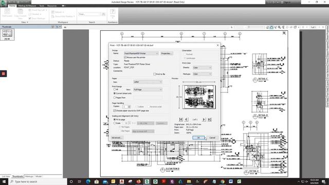Toggle Choose paper source by DWF page size
This screenshot has height=185, width=329.
115,110
